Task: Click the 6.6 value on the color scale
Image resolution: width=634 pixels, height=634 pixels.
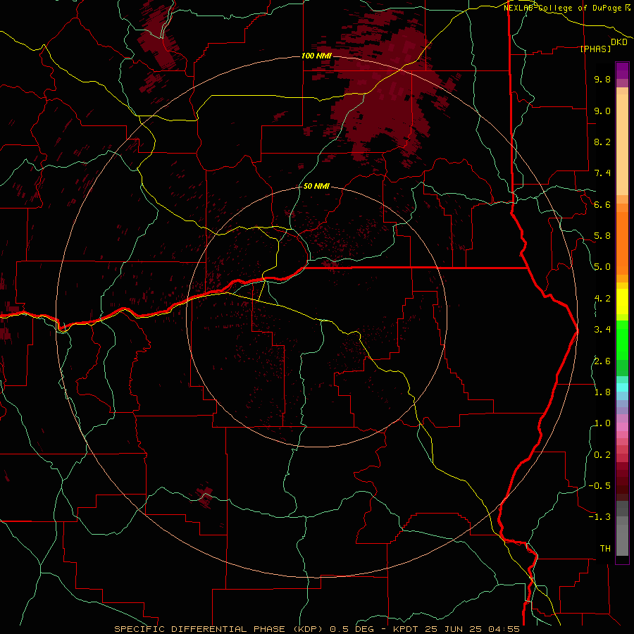Action: 602,204
